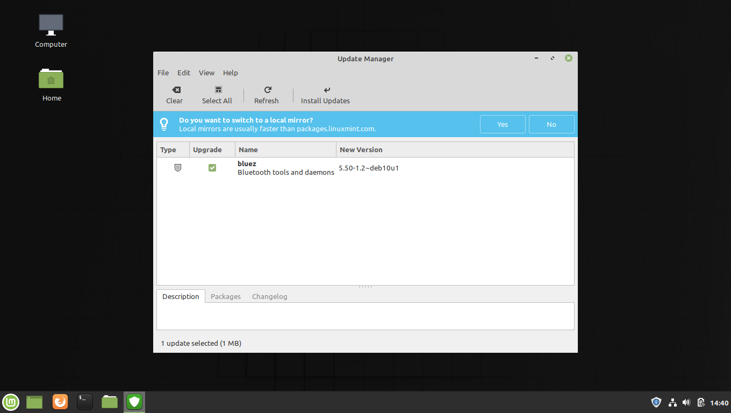Open the Linux Mint start menu
731x413 pixels.
11,402
